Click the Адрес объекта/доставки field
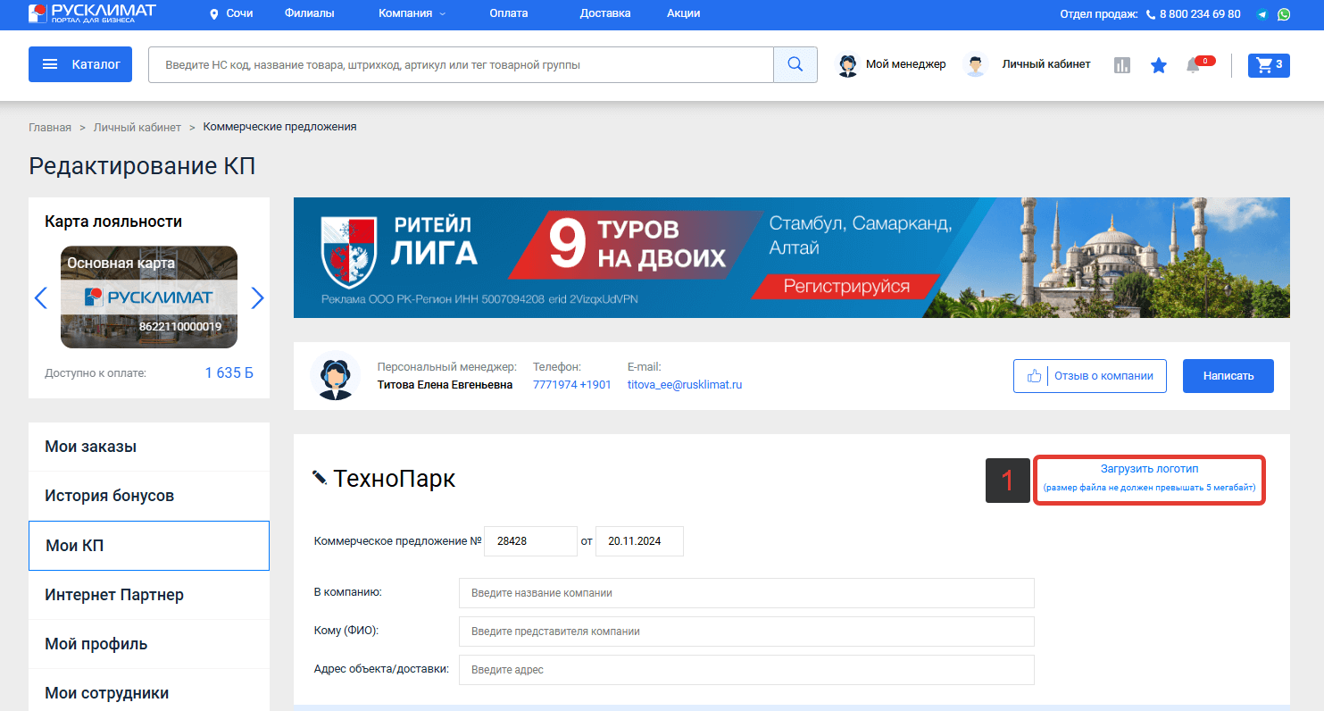The height and width of the screenshot is (711, 1324). [x=746, y=670]
